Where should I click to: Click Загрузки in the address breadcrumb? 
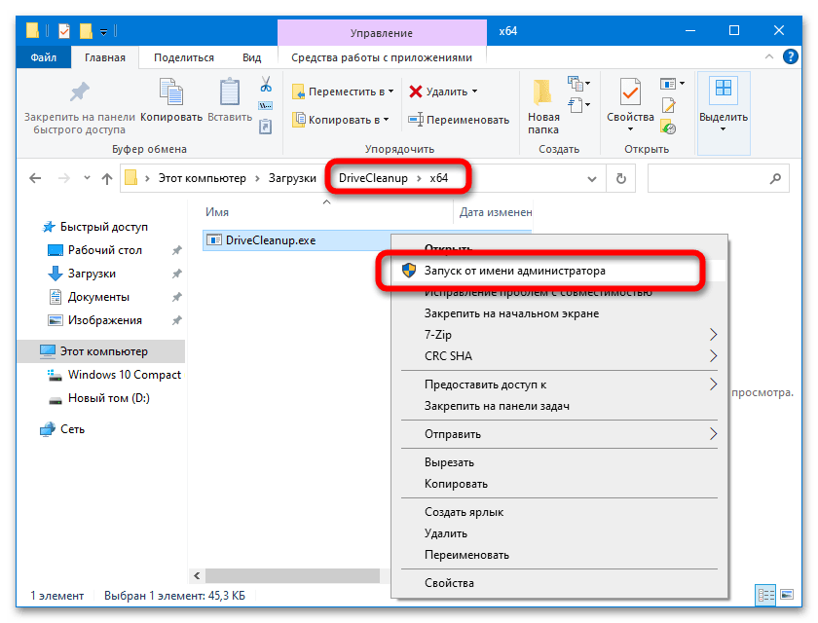click(292, 178)
